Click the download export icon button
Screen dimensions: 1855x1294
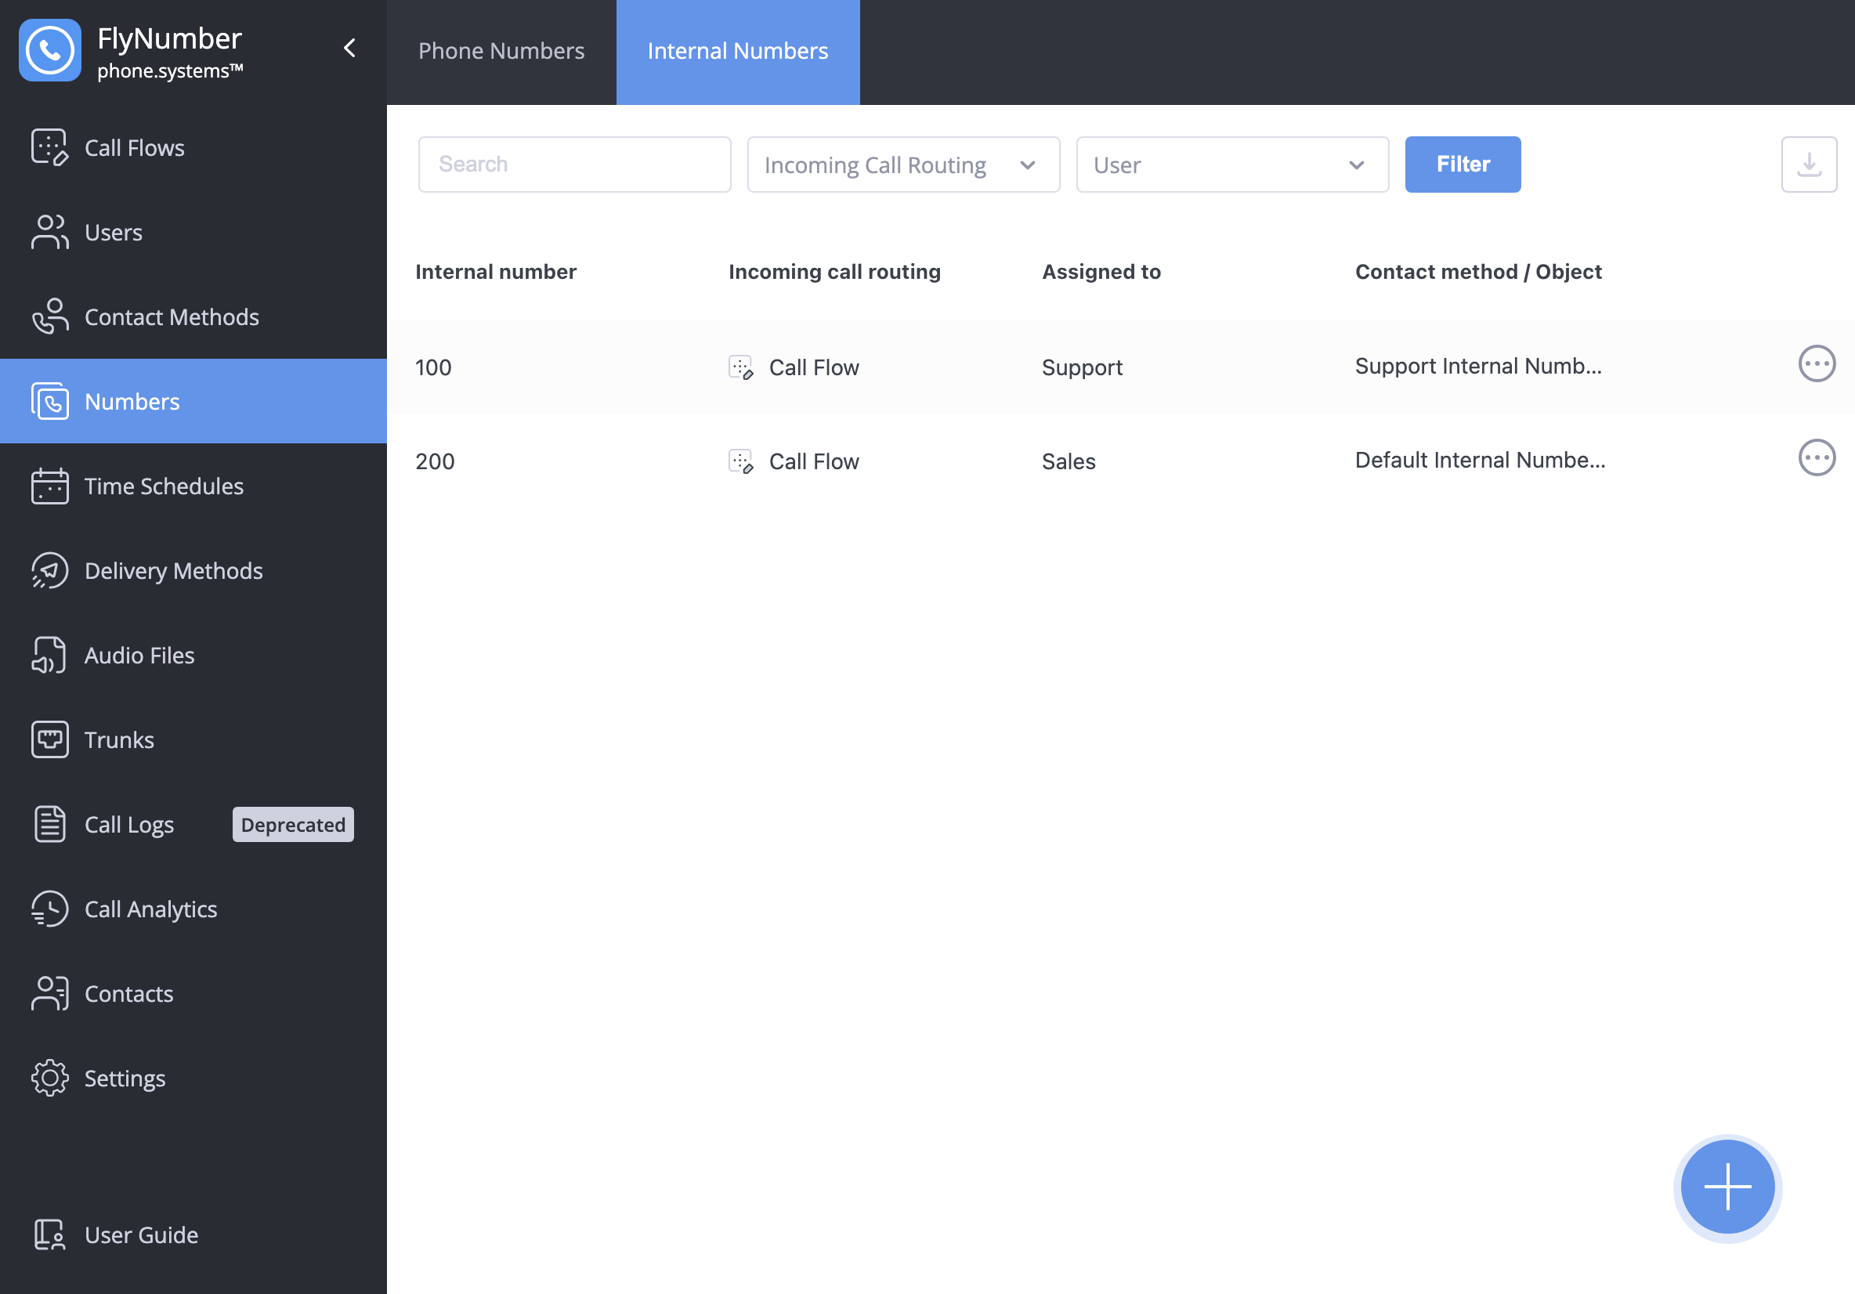pos(1809,164)
